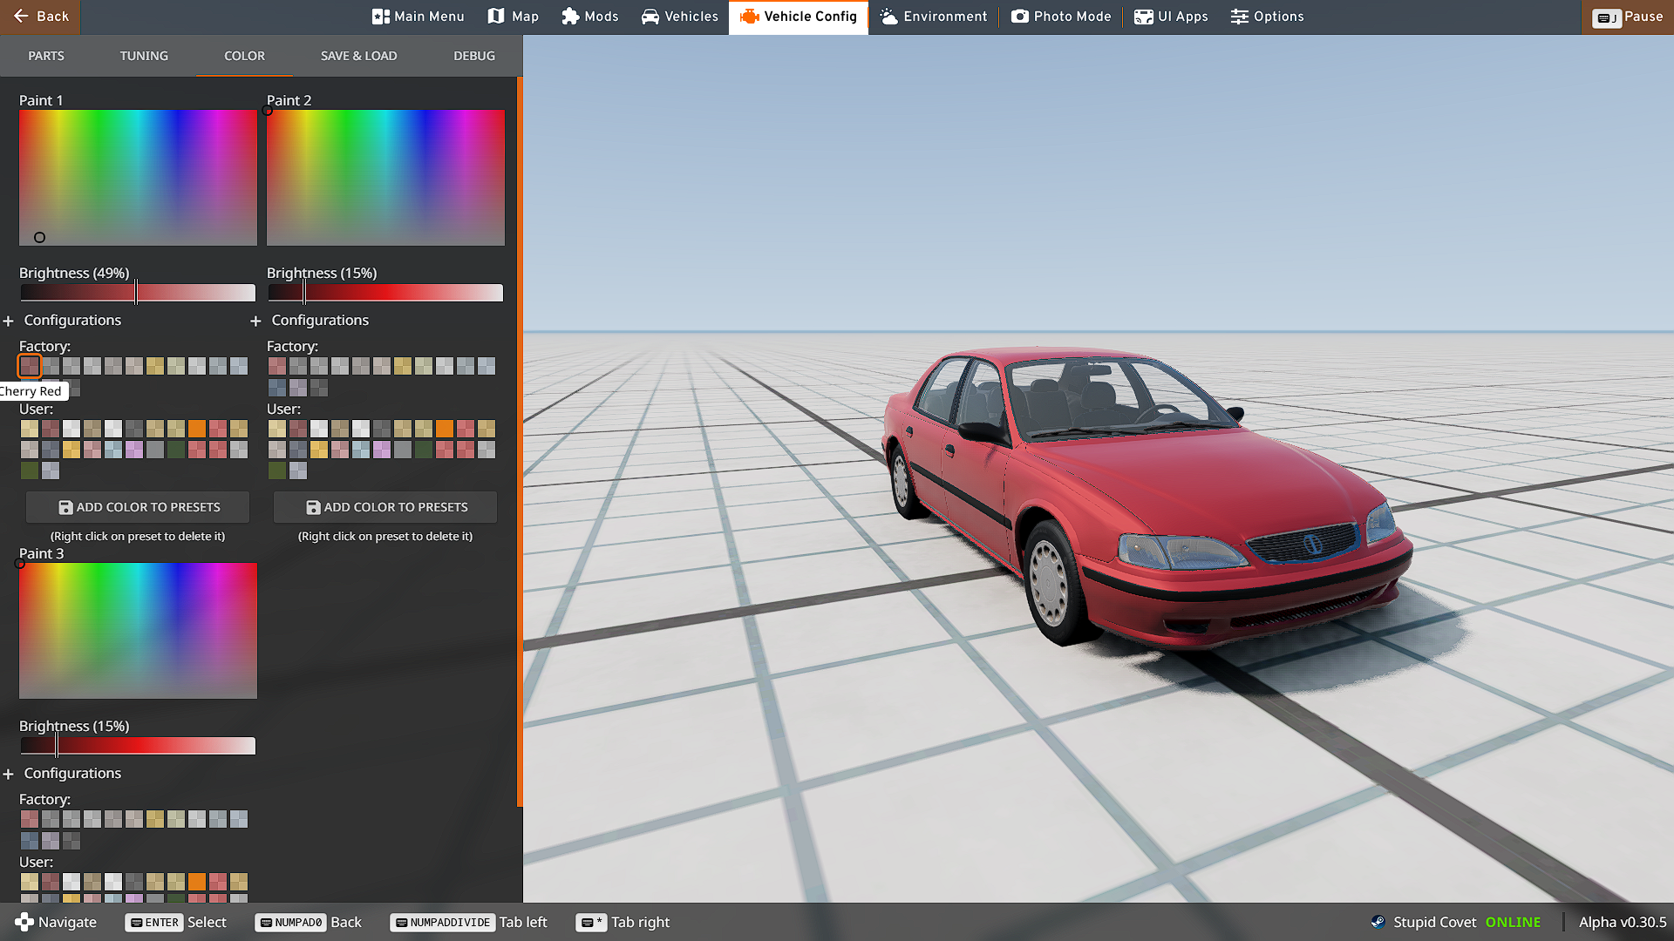Go to the Main Menu
Screen dimensions: 1674x941
coord(418,17)
